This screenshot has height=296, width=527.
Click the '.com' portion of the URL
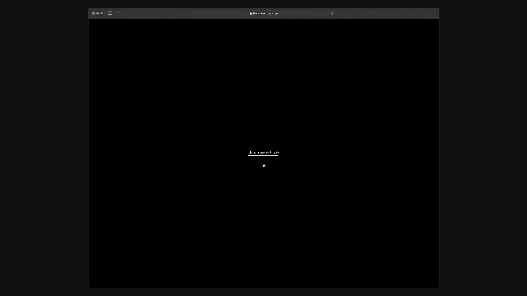click(275, 13)
